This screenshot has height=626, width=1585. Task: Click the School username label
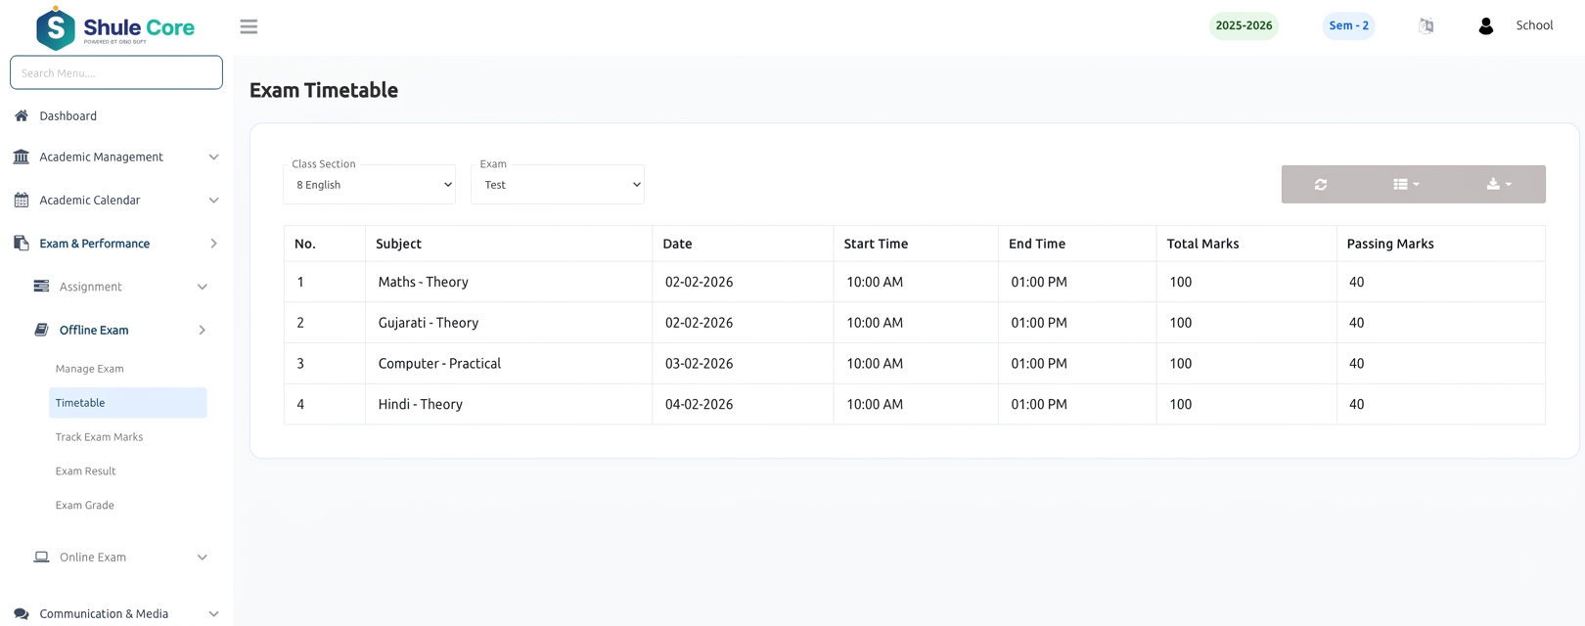point(1534,25)
